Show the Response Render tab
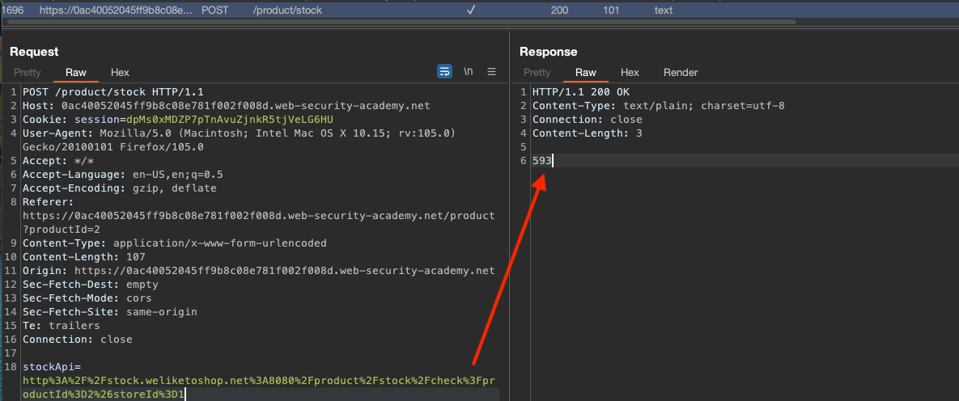 pyautogui.click(x=681, y=73)
